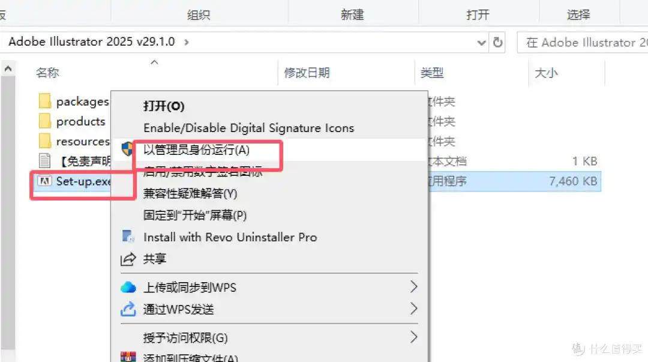Click the Revo Uninstaller icon in context menu
The width and height of the screenshot is (648, 362).
pos(128,237)
